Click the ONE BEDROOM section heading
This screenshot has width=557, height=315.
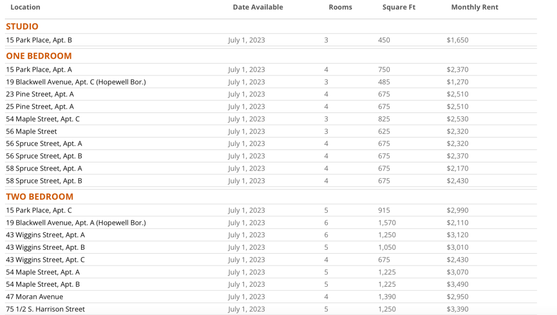pos(39,56)
